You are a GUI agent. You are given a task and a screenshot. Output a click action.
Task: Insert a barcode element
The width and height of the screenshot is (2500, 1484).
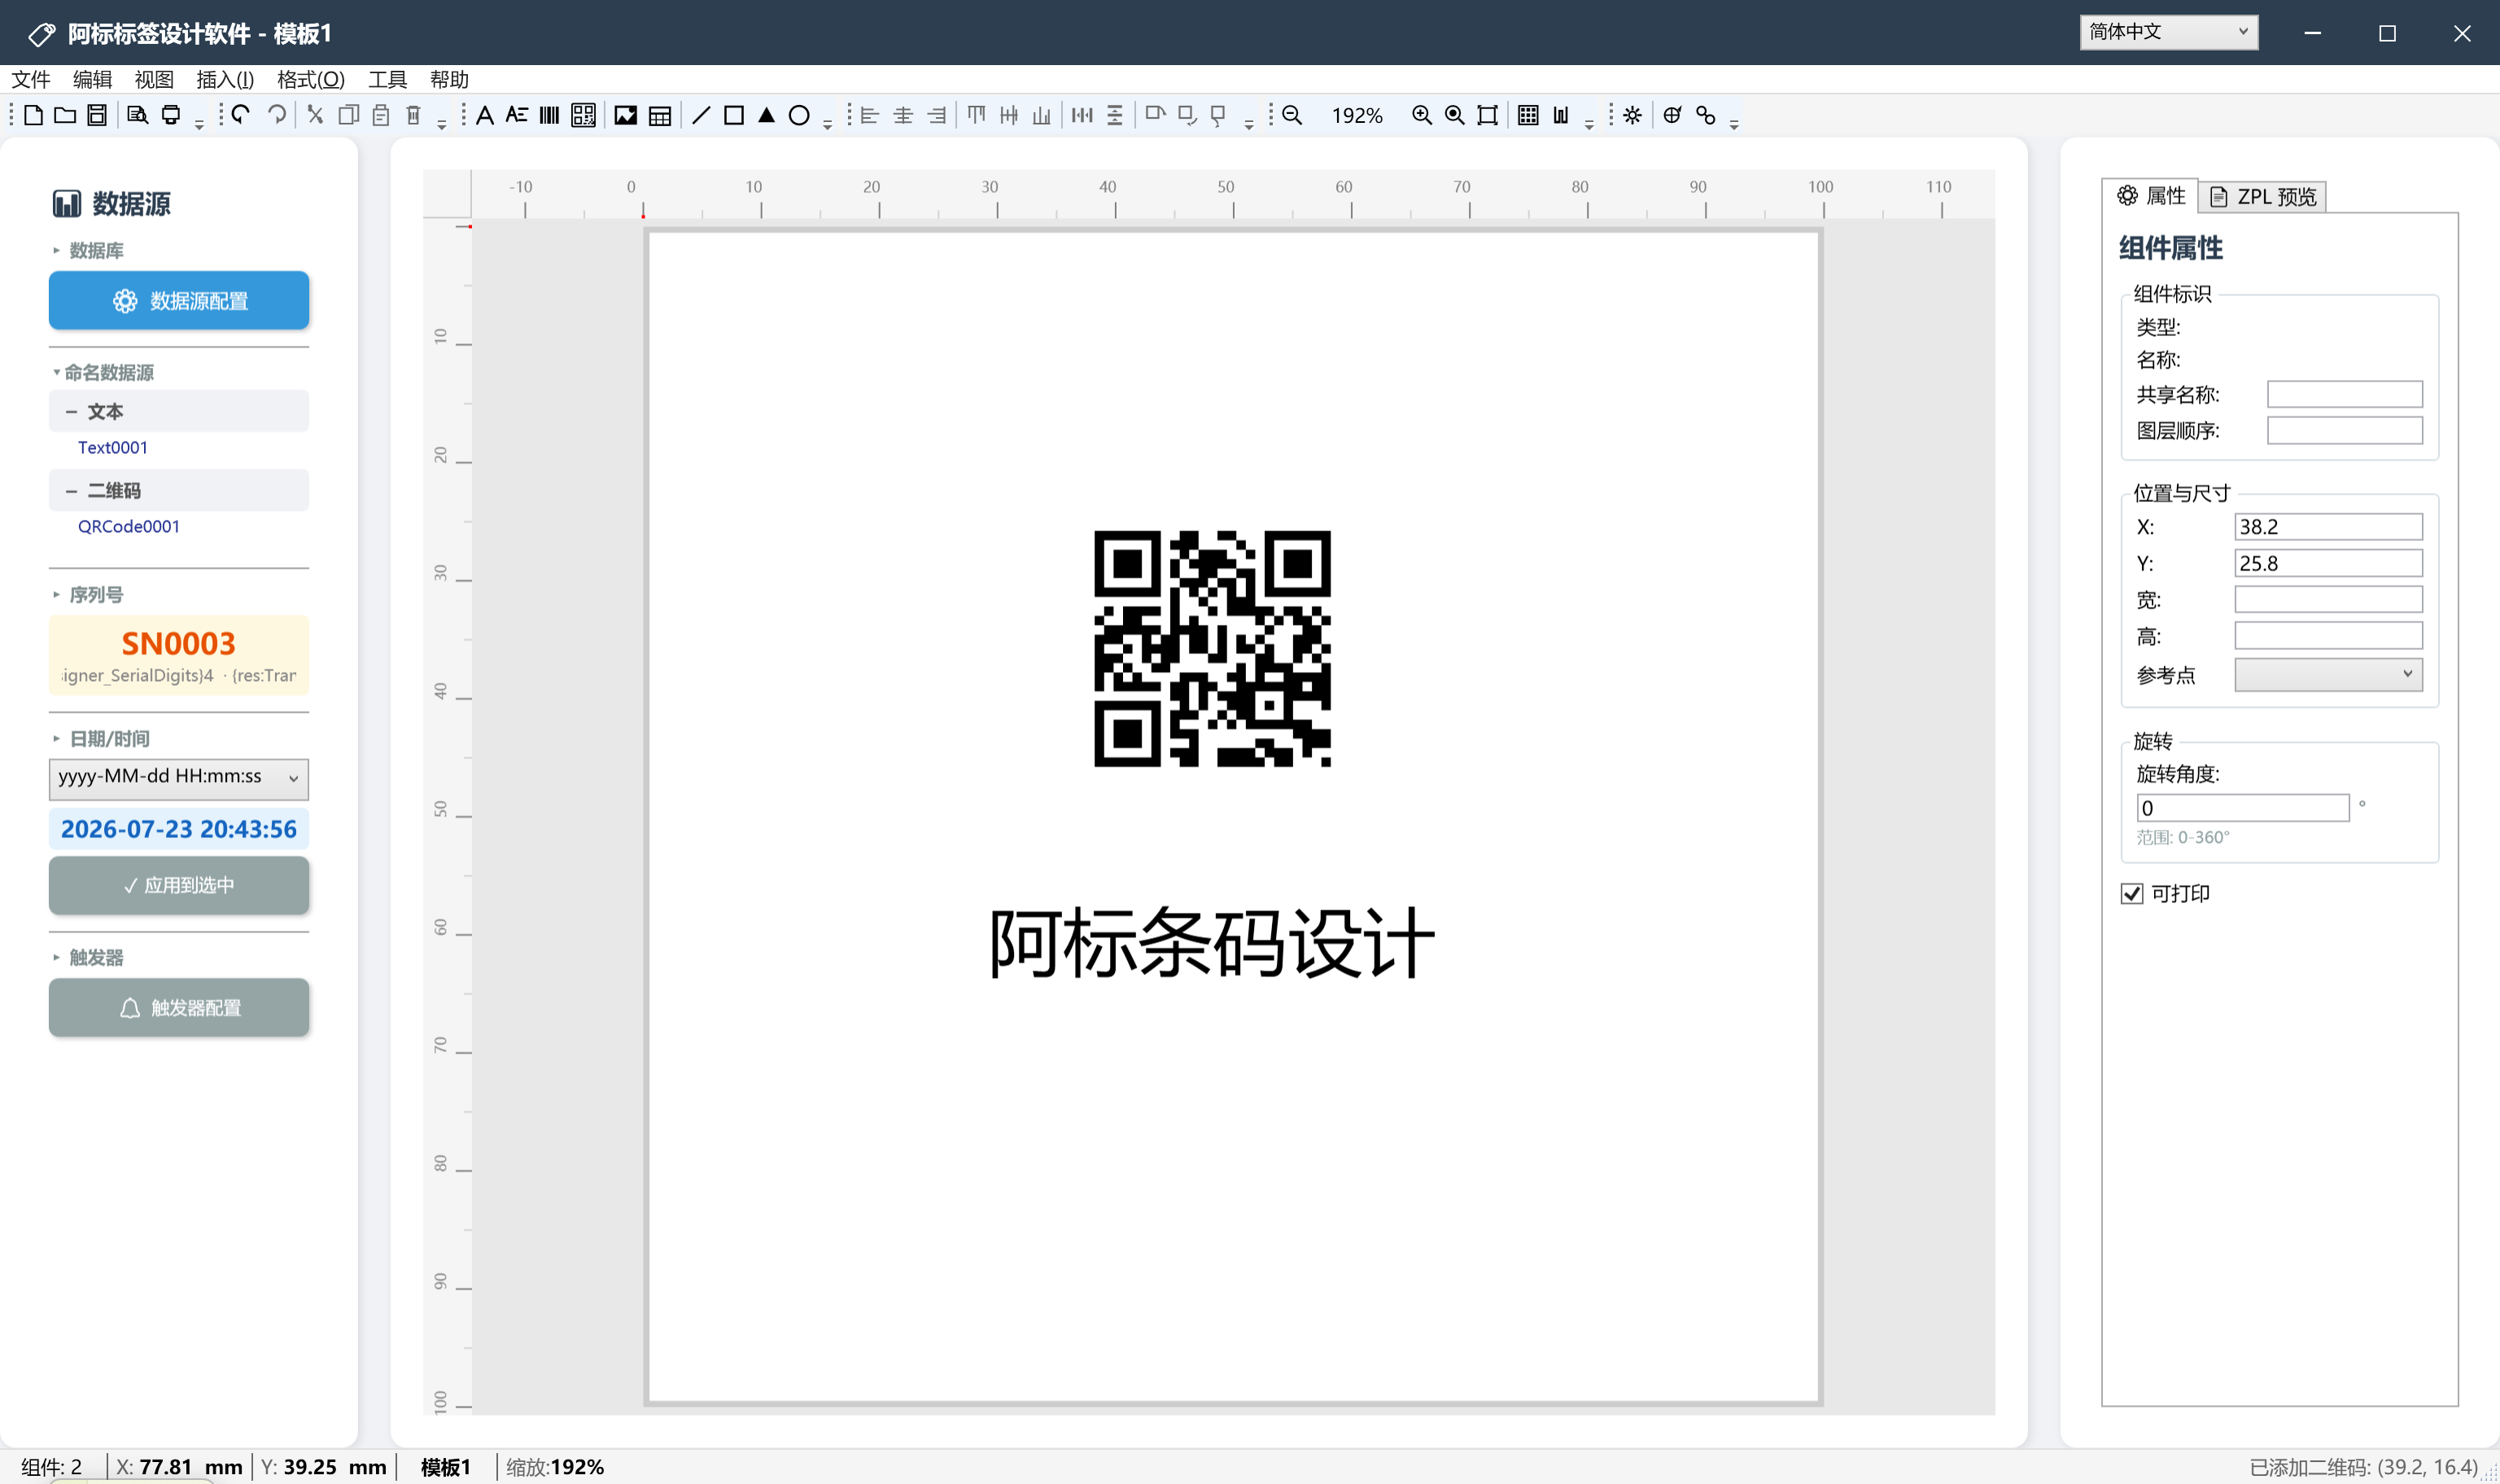549,115
